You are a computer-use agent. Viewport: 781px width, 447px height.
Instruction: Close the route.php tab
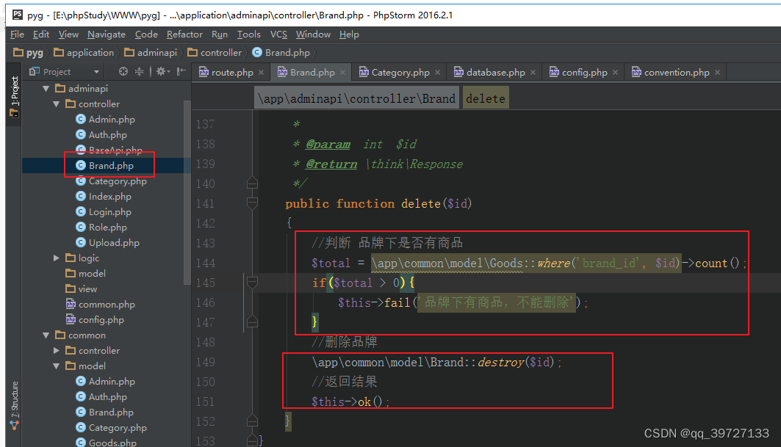point(261,72)
